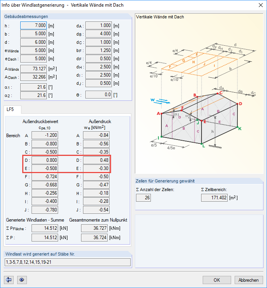Click the dB field showing 4.000

coord(99,34)
